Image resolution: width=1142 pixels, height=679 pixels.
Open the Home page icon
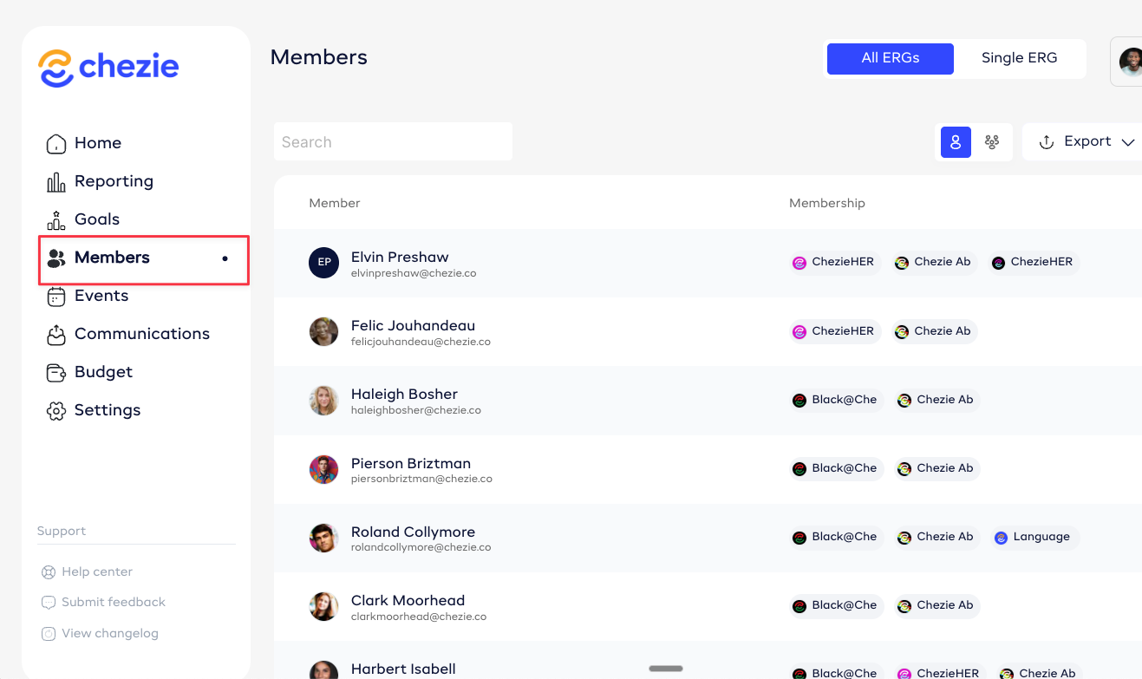point(56,144)
